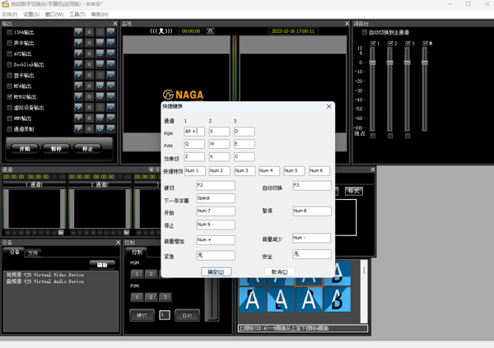Viewport: 494px width, 348px height.
Task: Click the 确定 button in the hotkey dialog
Action: 216,271
